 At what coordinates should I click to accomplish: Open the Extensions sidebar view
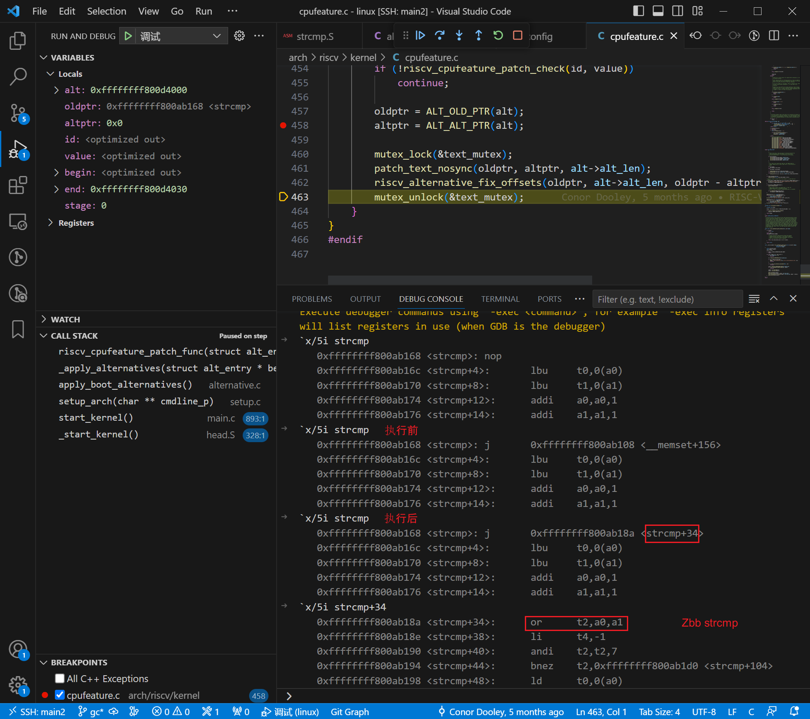(x=18, y=185)
